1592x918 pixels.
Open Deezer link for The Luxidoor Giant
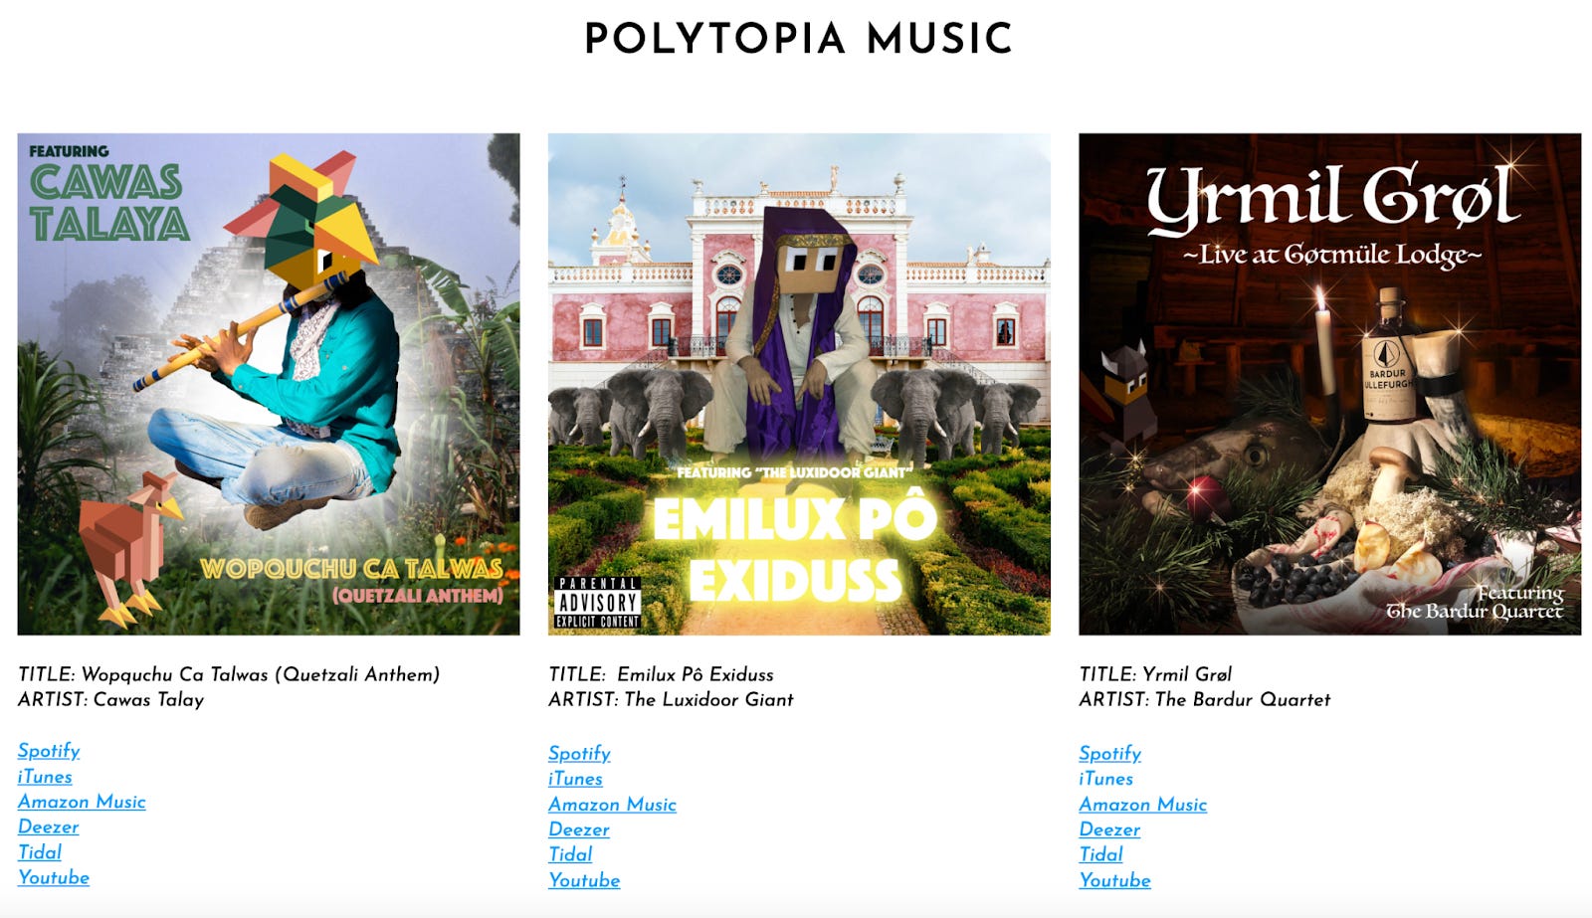pyautogui.click(x=579, y=829)
